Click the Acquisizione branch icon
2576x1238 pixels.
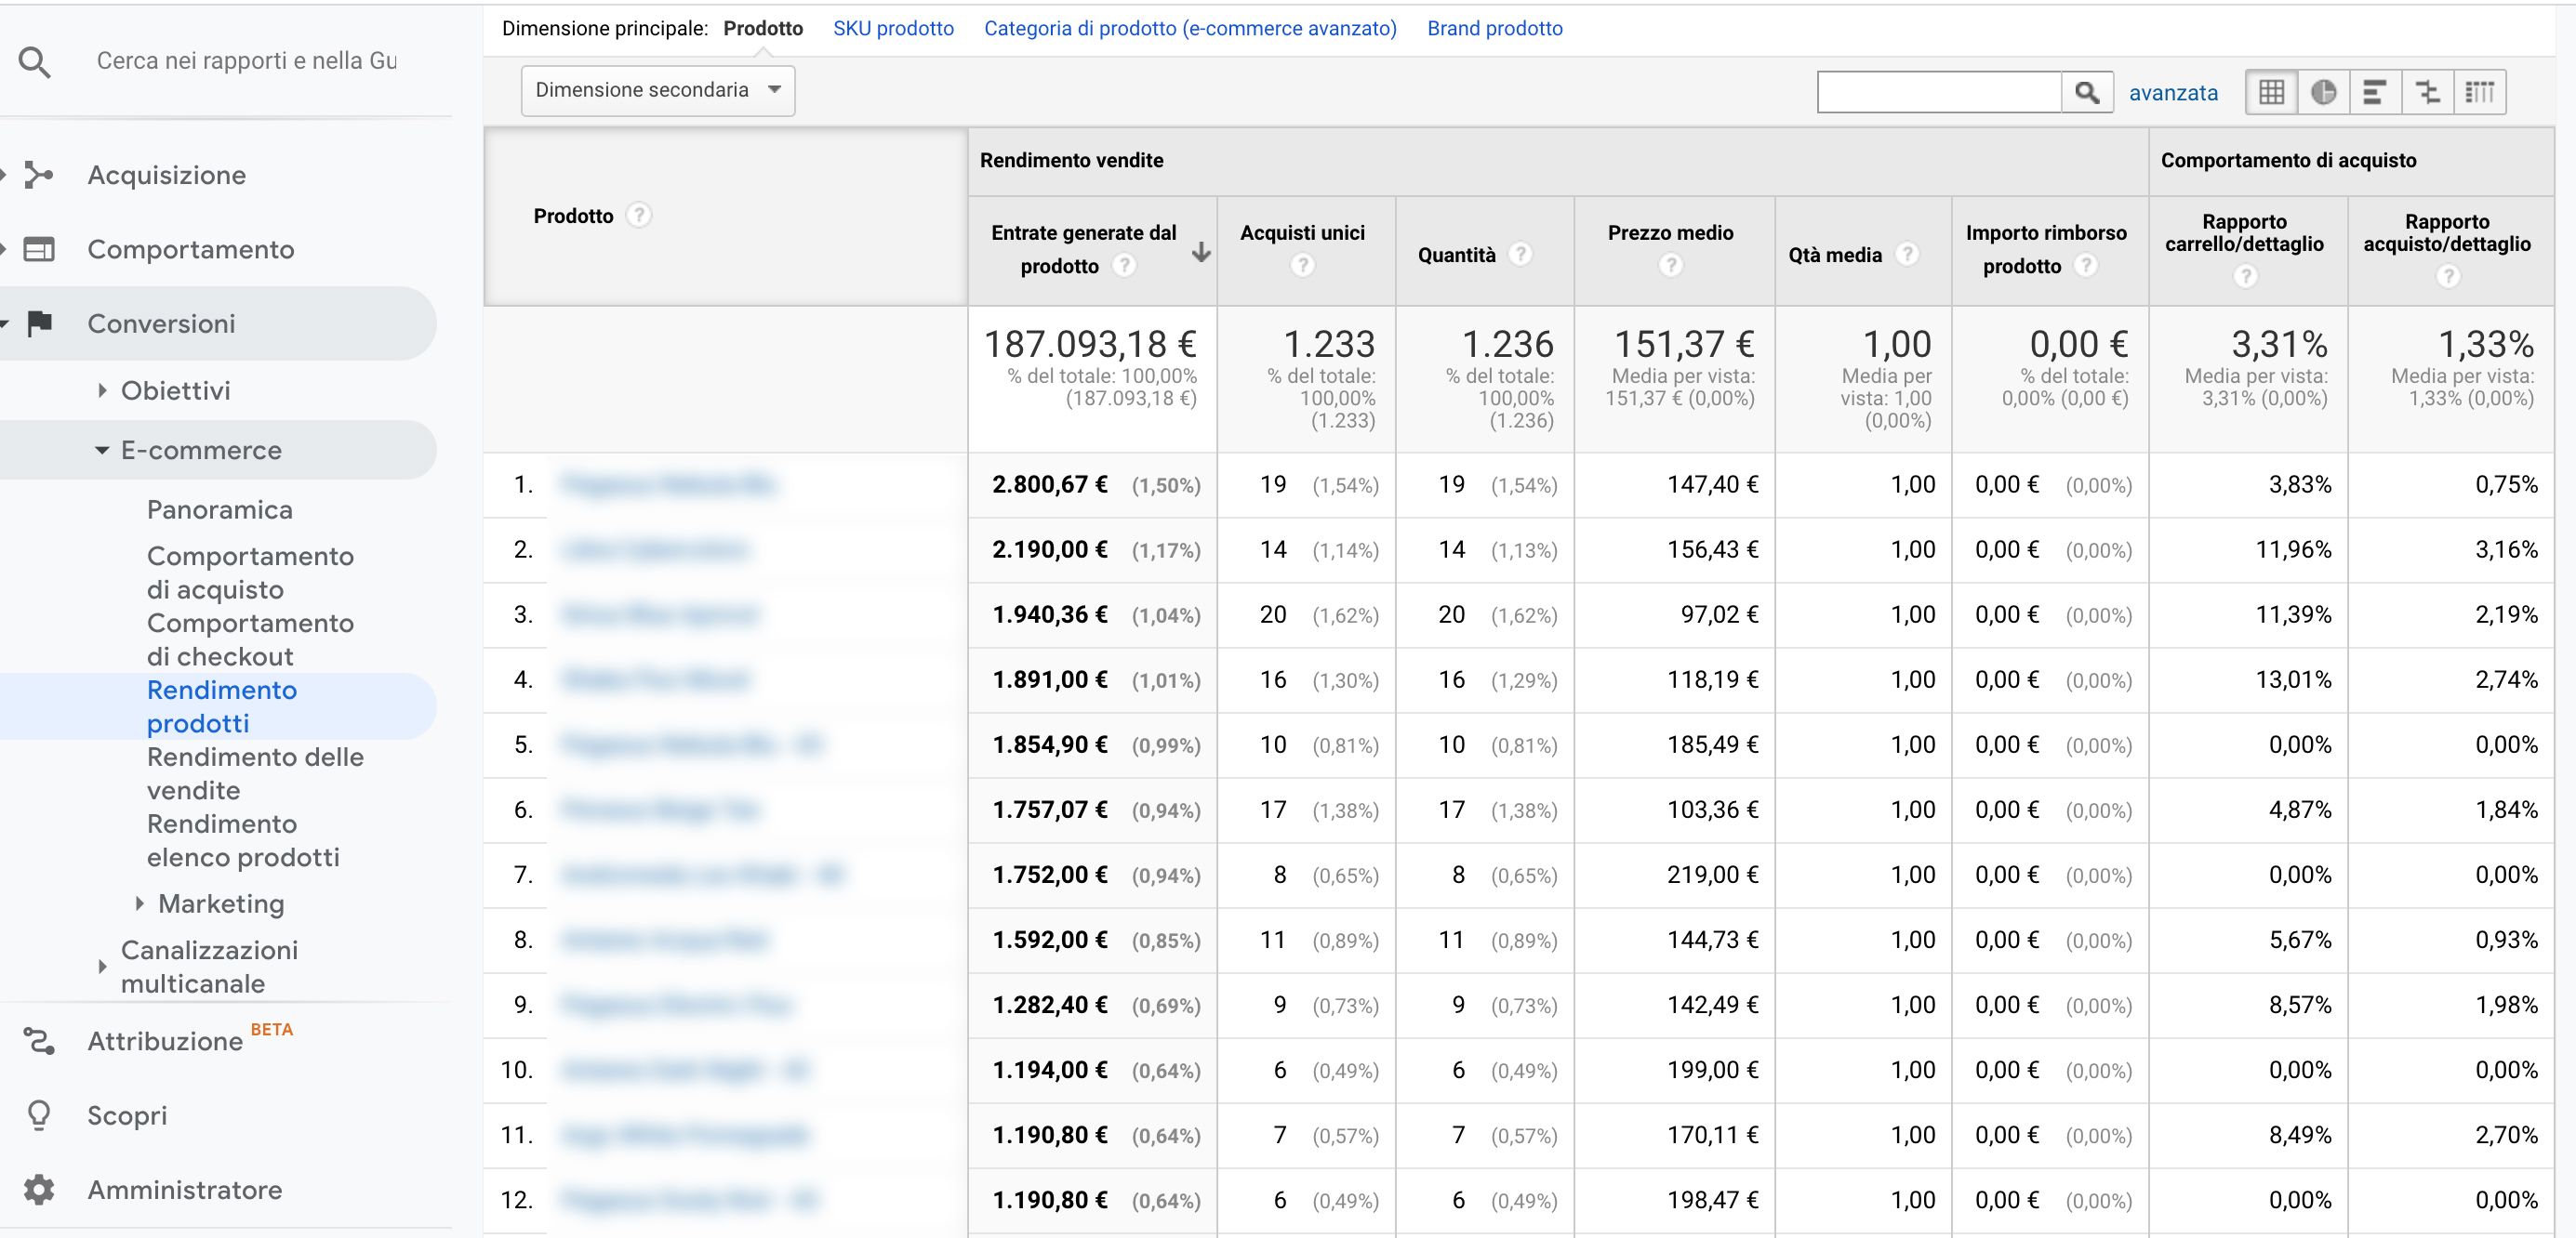click(x=39, y=175)
